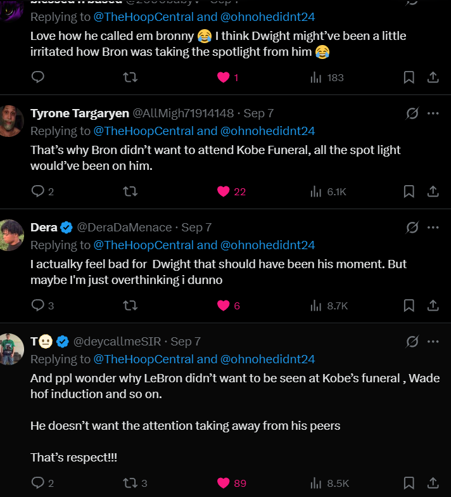The height and width of the screenshot is (497, 451).
Task: Open more options on Tyrone Targaryen's tweet
Action: pyautogui.click(x=433, y=113)
